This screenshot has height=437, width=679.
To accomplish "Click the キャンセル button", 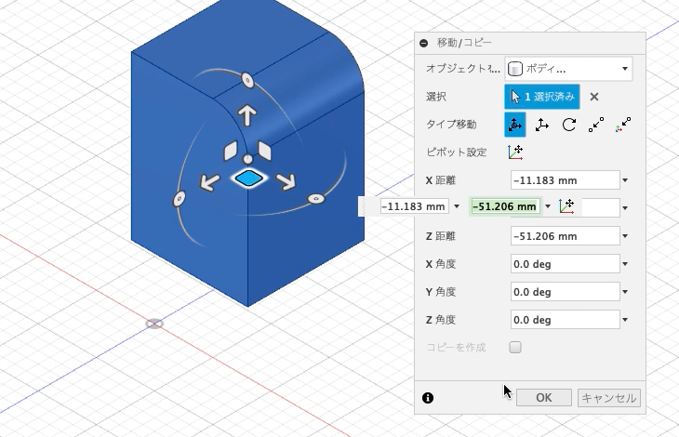I will pos(608,398).
